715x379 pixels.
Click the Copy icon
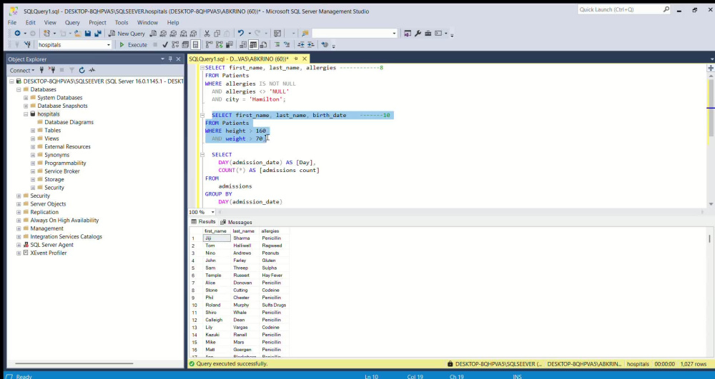click(217, 34)
